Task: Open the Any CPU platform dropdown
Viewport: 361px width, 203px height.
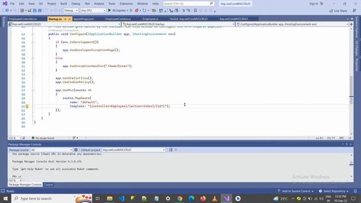Action: [93, 10]
